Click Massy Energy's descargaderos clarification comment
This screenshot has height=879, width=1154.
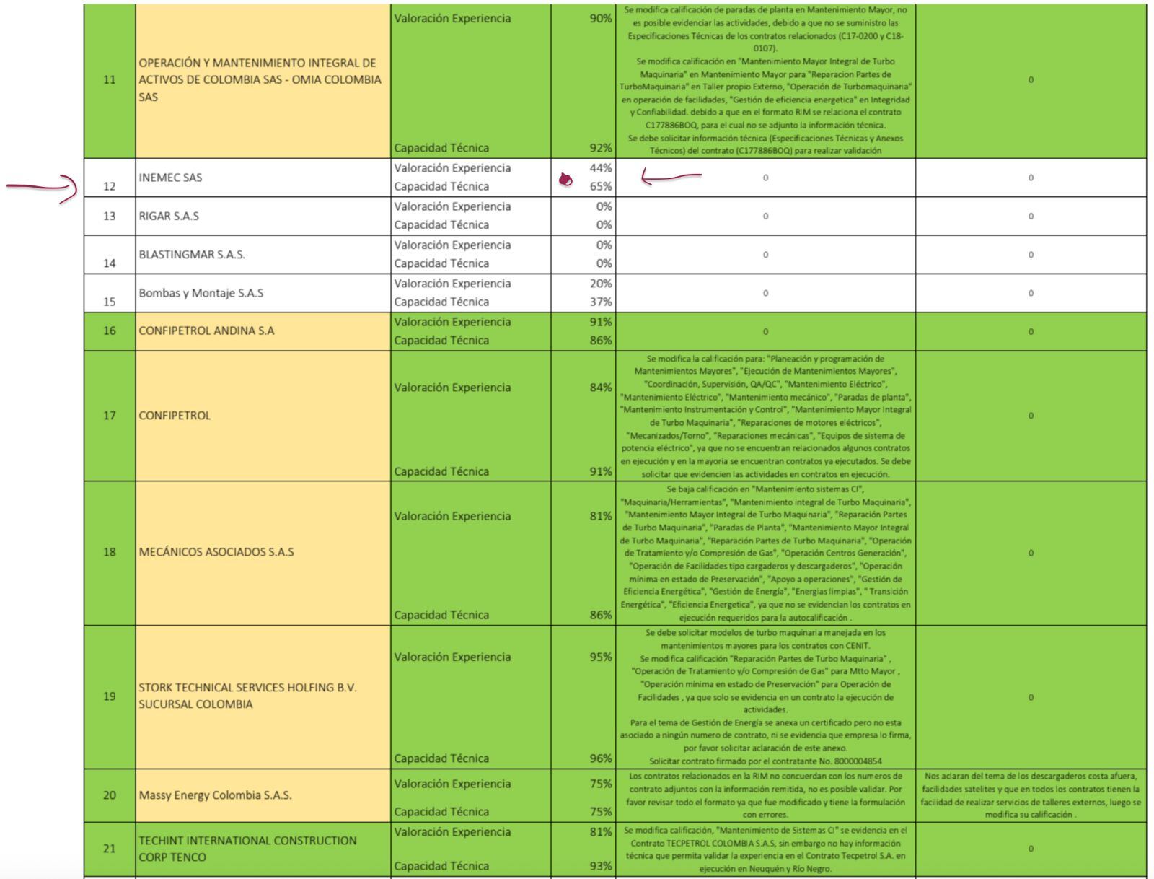point(1030,795)
